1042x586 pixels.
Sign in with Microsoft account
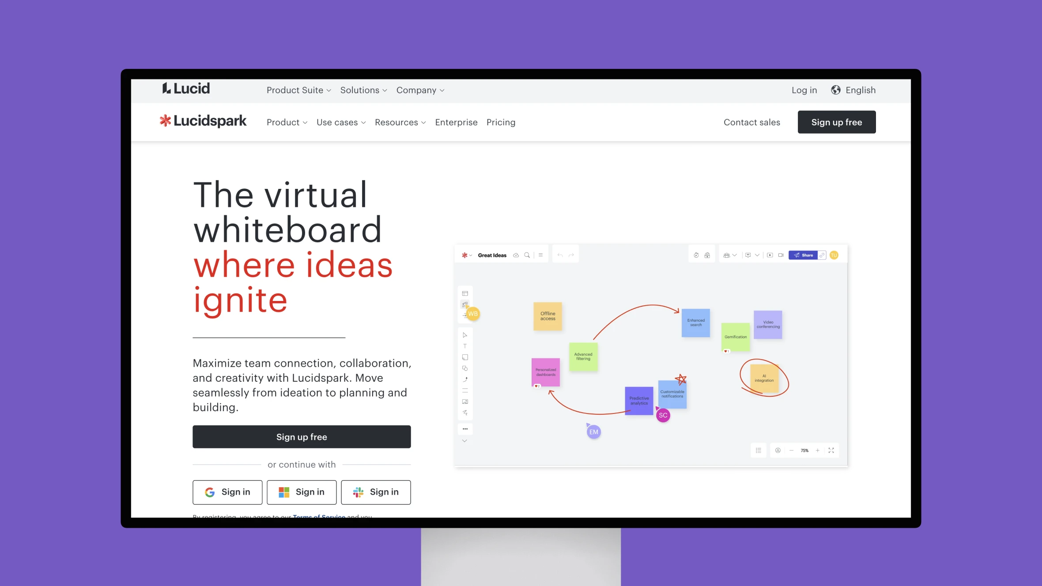pyautogui.click(x=301, y=492)
